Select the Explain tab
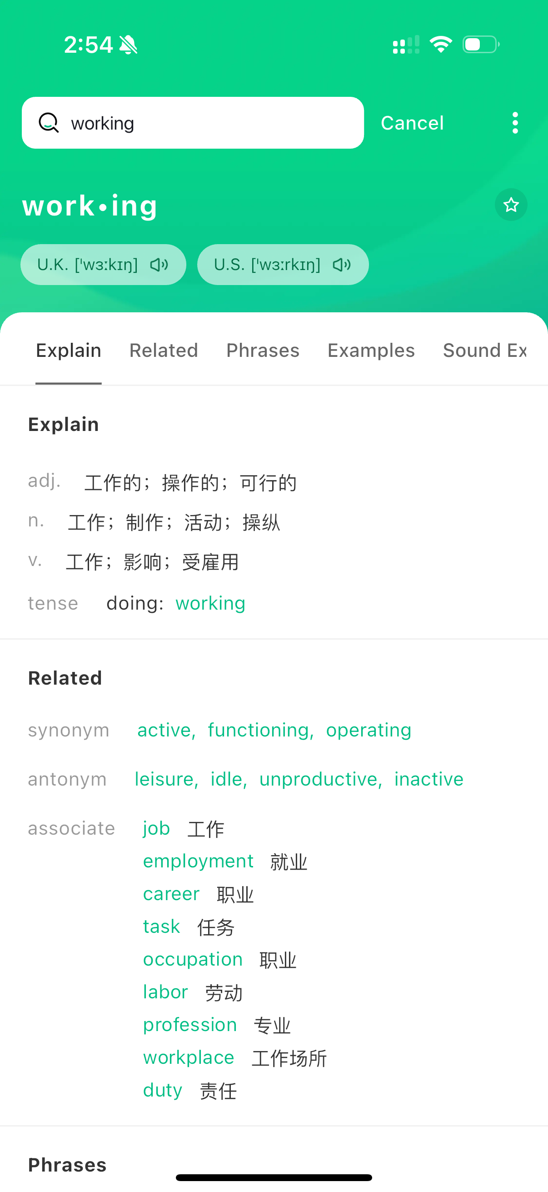The image size is (548, 1192). tap(69, 351)
